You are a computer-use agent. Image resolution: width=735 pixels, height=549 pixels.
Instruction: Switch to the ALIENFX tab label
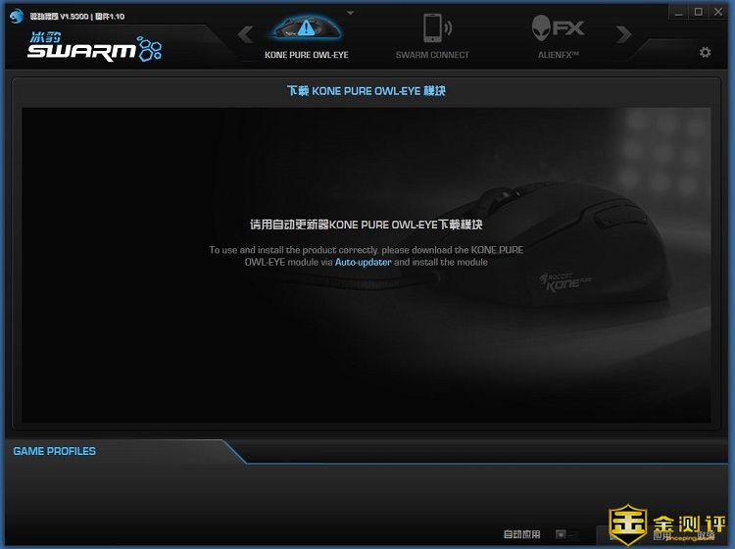559,55
